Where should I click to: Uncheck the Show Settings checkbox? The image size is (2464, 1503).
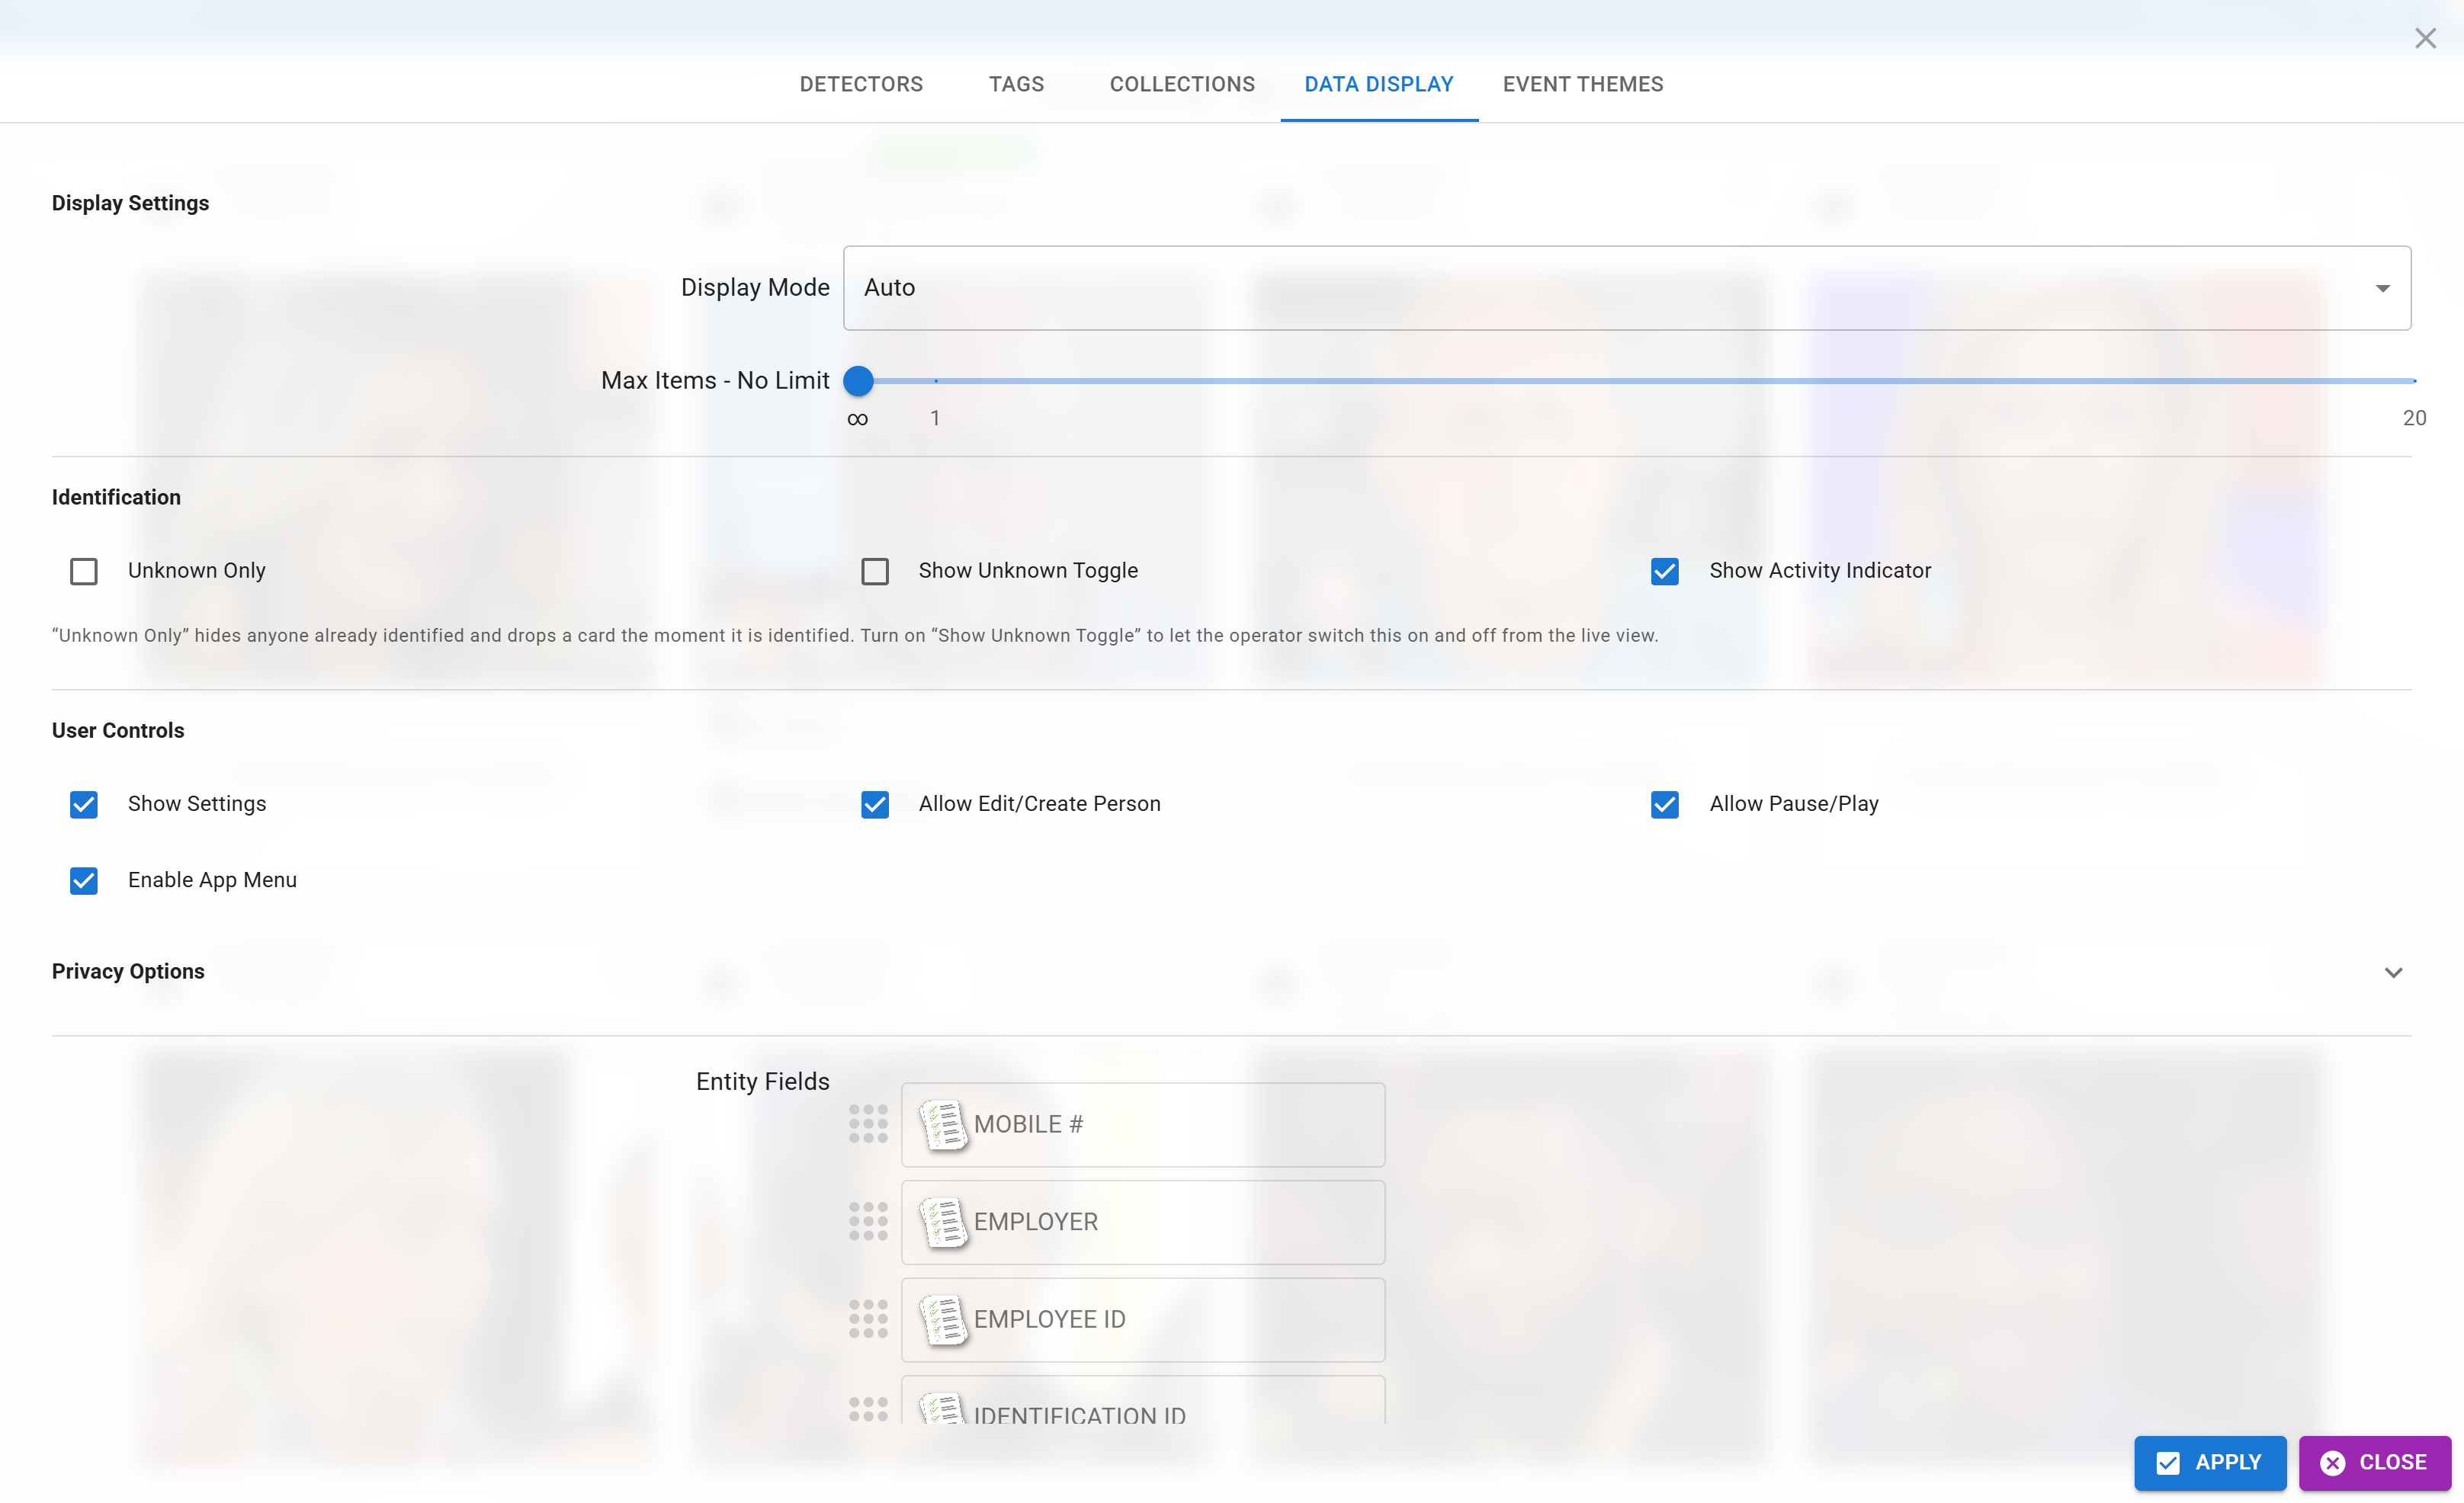[84, 804]
